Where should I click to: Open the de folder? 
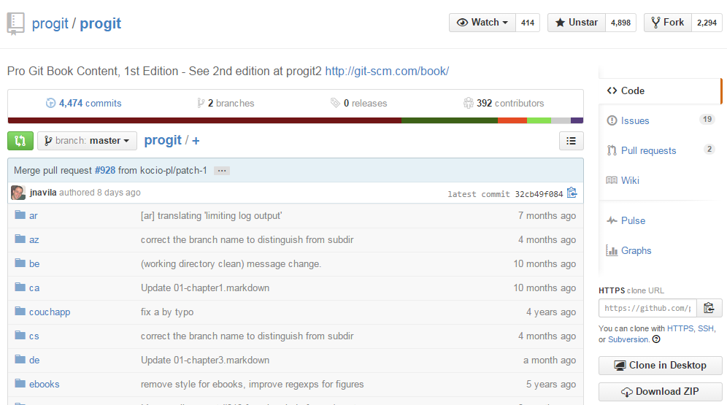click(34, 360)
